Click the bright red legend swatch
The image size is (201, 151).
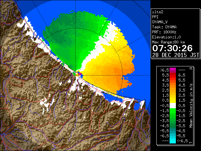[173, 76]
